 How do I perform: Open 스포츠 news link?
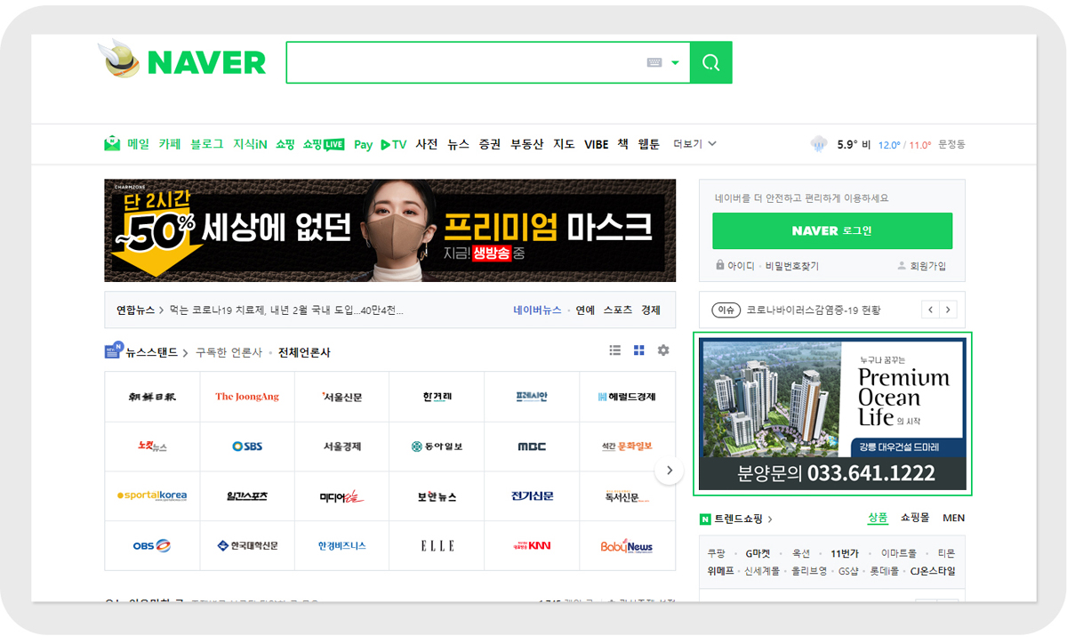[618, 310]
